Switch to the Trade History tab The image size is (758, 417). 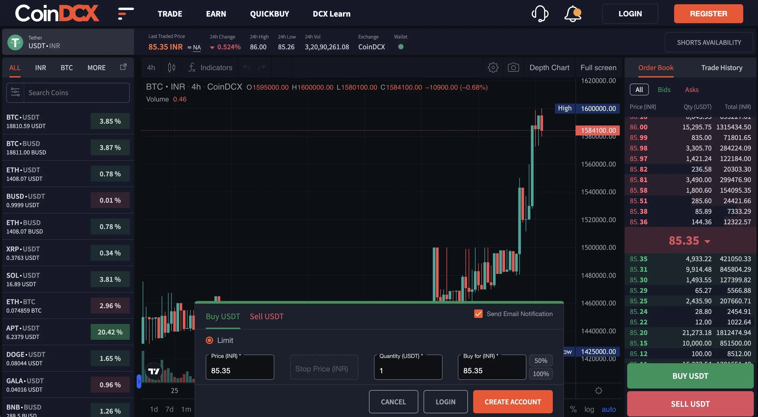coord(722,67)
